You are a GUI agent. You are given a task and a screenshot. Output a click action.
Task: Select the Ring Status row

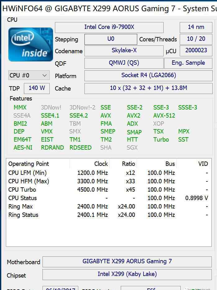click(x=109, y=215)
